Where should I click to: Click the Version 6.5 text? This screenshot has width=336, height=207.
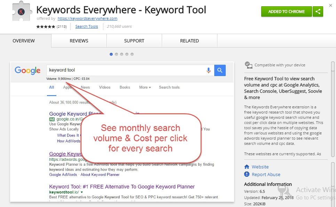[x=254, y=191]
